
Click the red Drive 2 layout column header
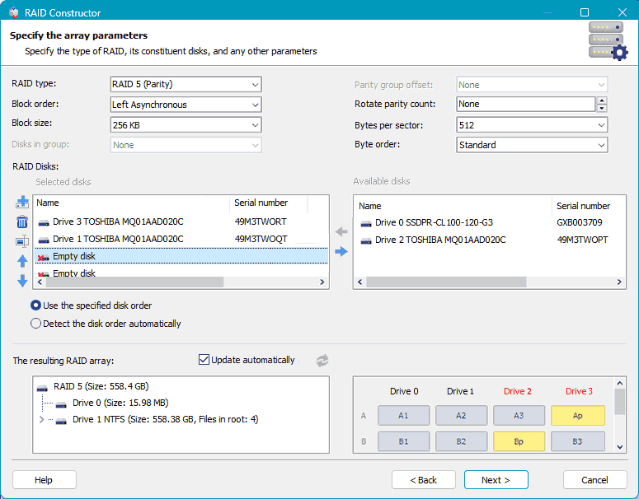coord(518,391)
